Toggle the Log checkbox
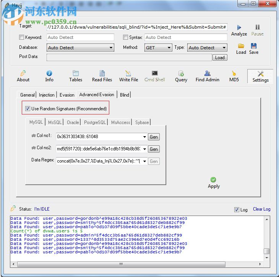 [237, 210]
